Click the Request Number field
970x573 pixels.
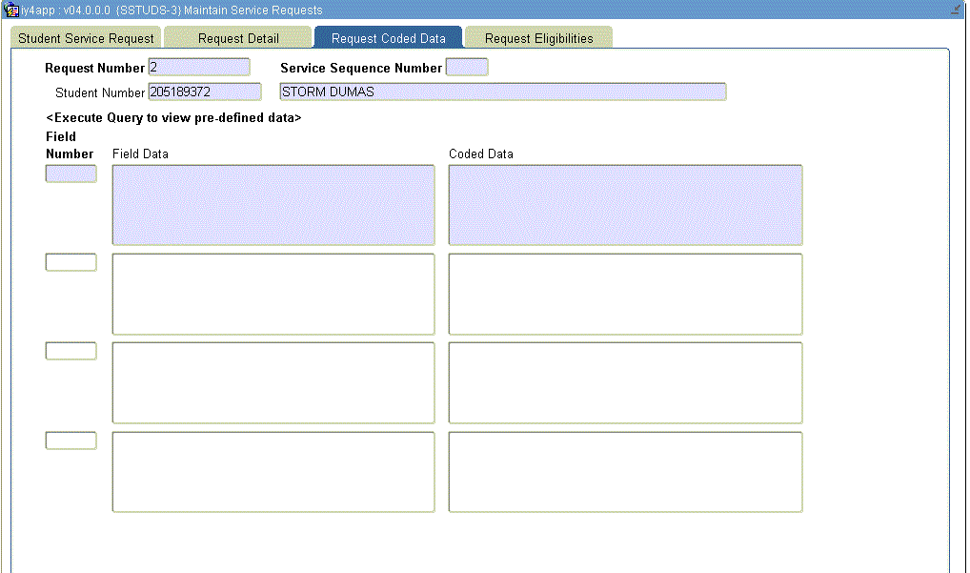pos(199,68)
